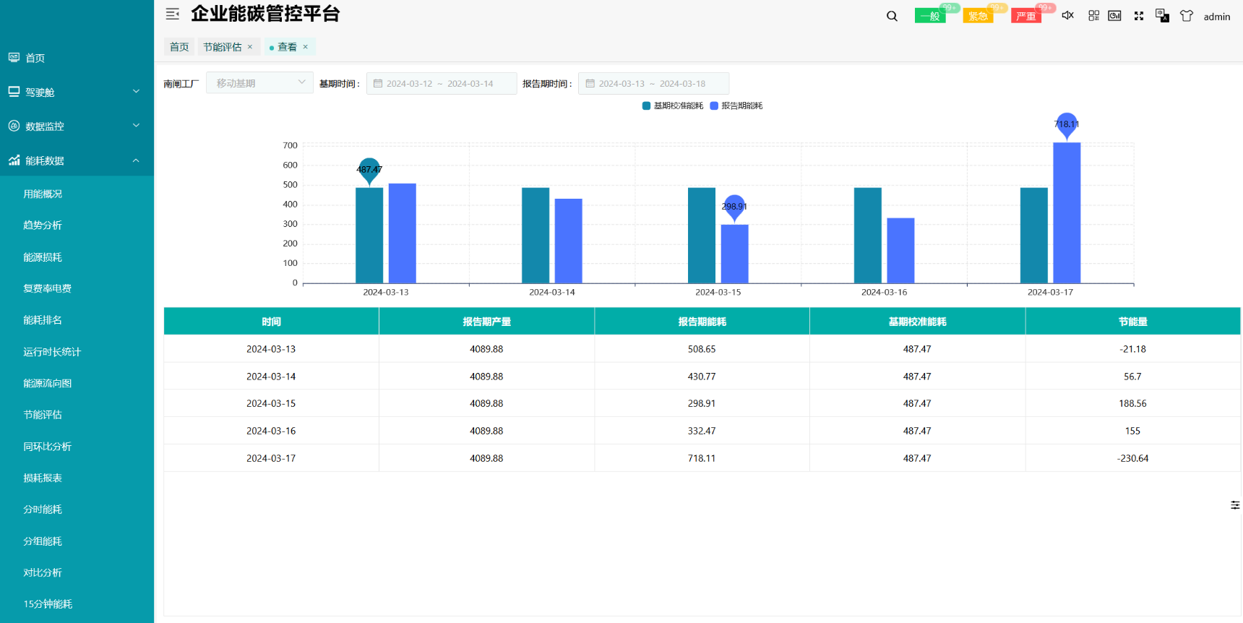Toggle the 基期校准能耗 legend series
Viewport: 1243px width, 623px height.
673,106
